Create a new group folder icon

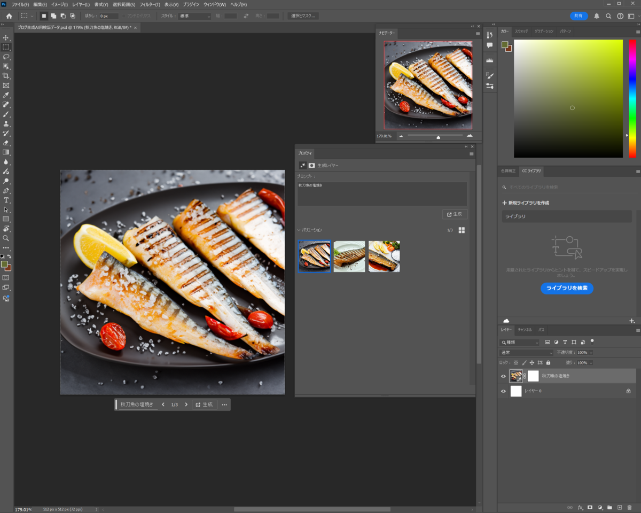609,507
